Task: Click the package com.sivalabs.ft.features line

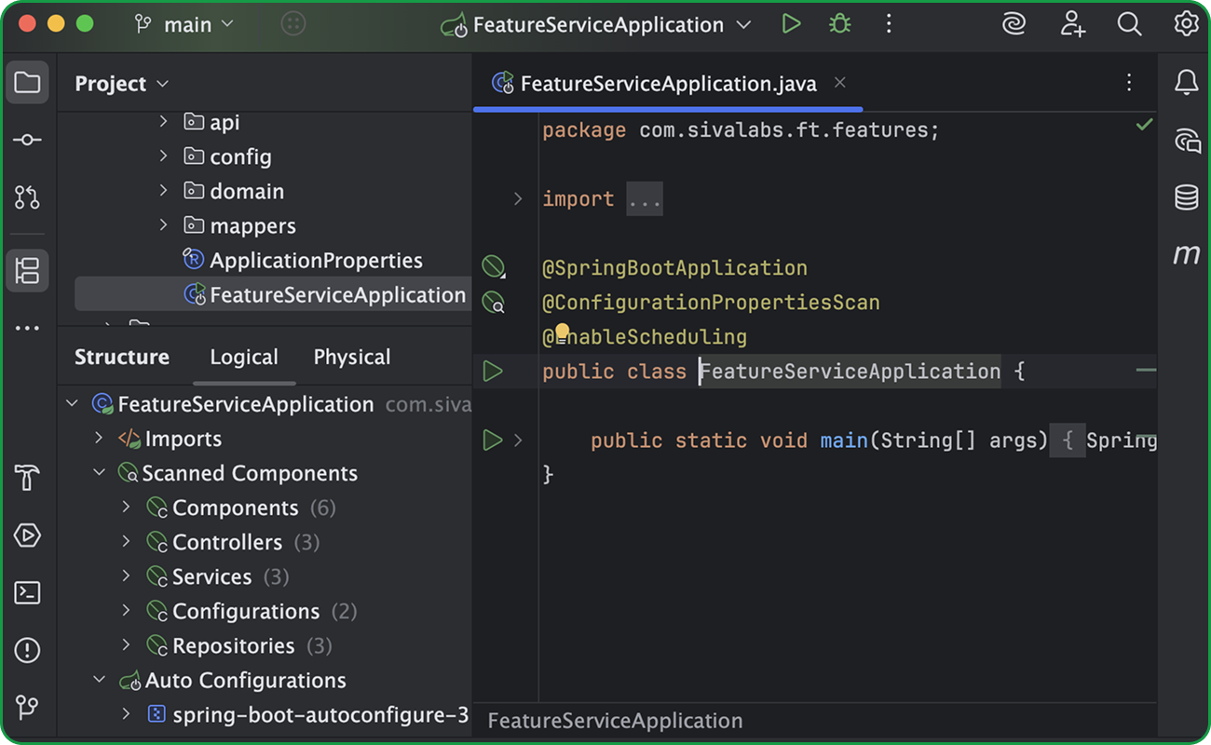Action: click(741, 129)
